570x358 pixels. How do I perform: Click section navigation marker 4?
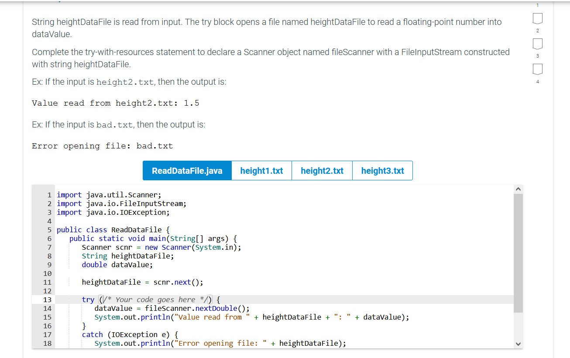(x=537, y=81)
